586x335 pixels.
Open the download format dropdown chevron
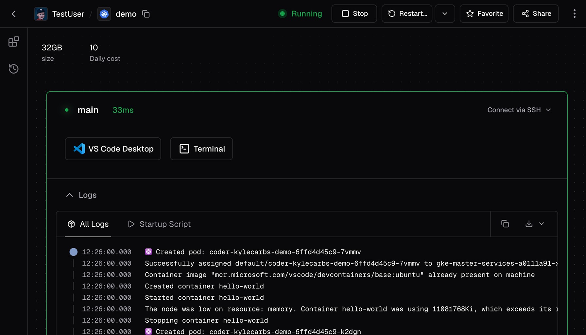[542, 224]
